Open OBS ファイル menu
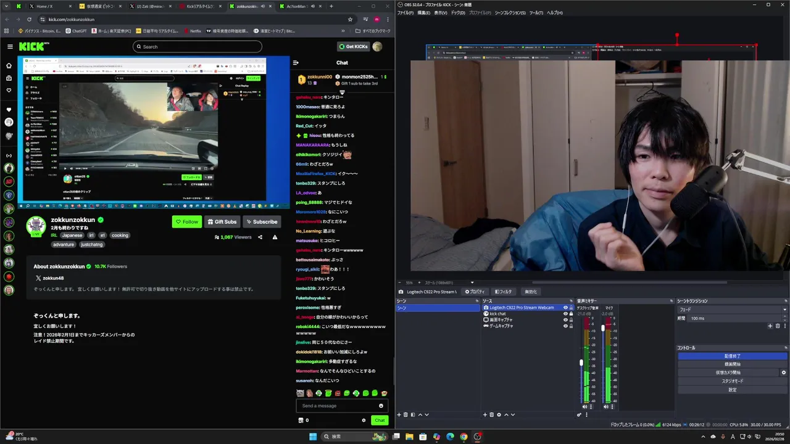 click(x=405, y=12)
